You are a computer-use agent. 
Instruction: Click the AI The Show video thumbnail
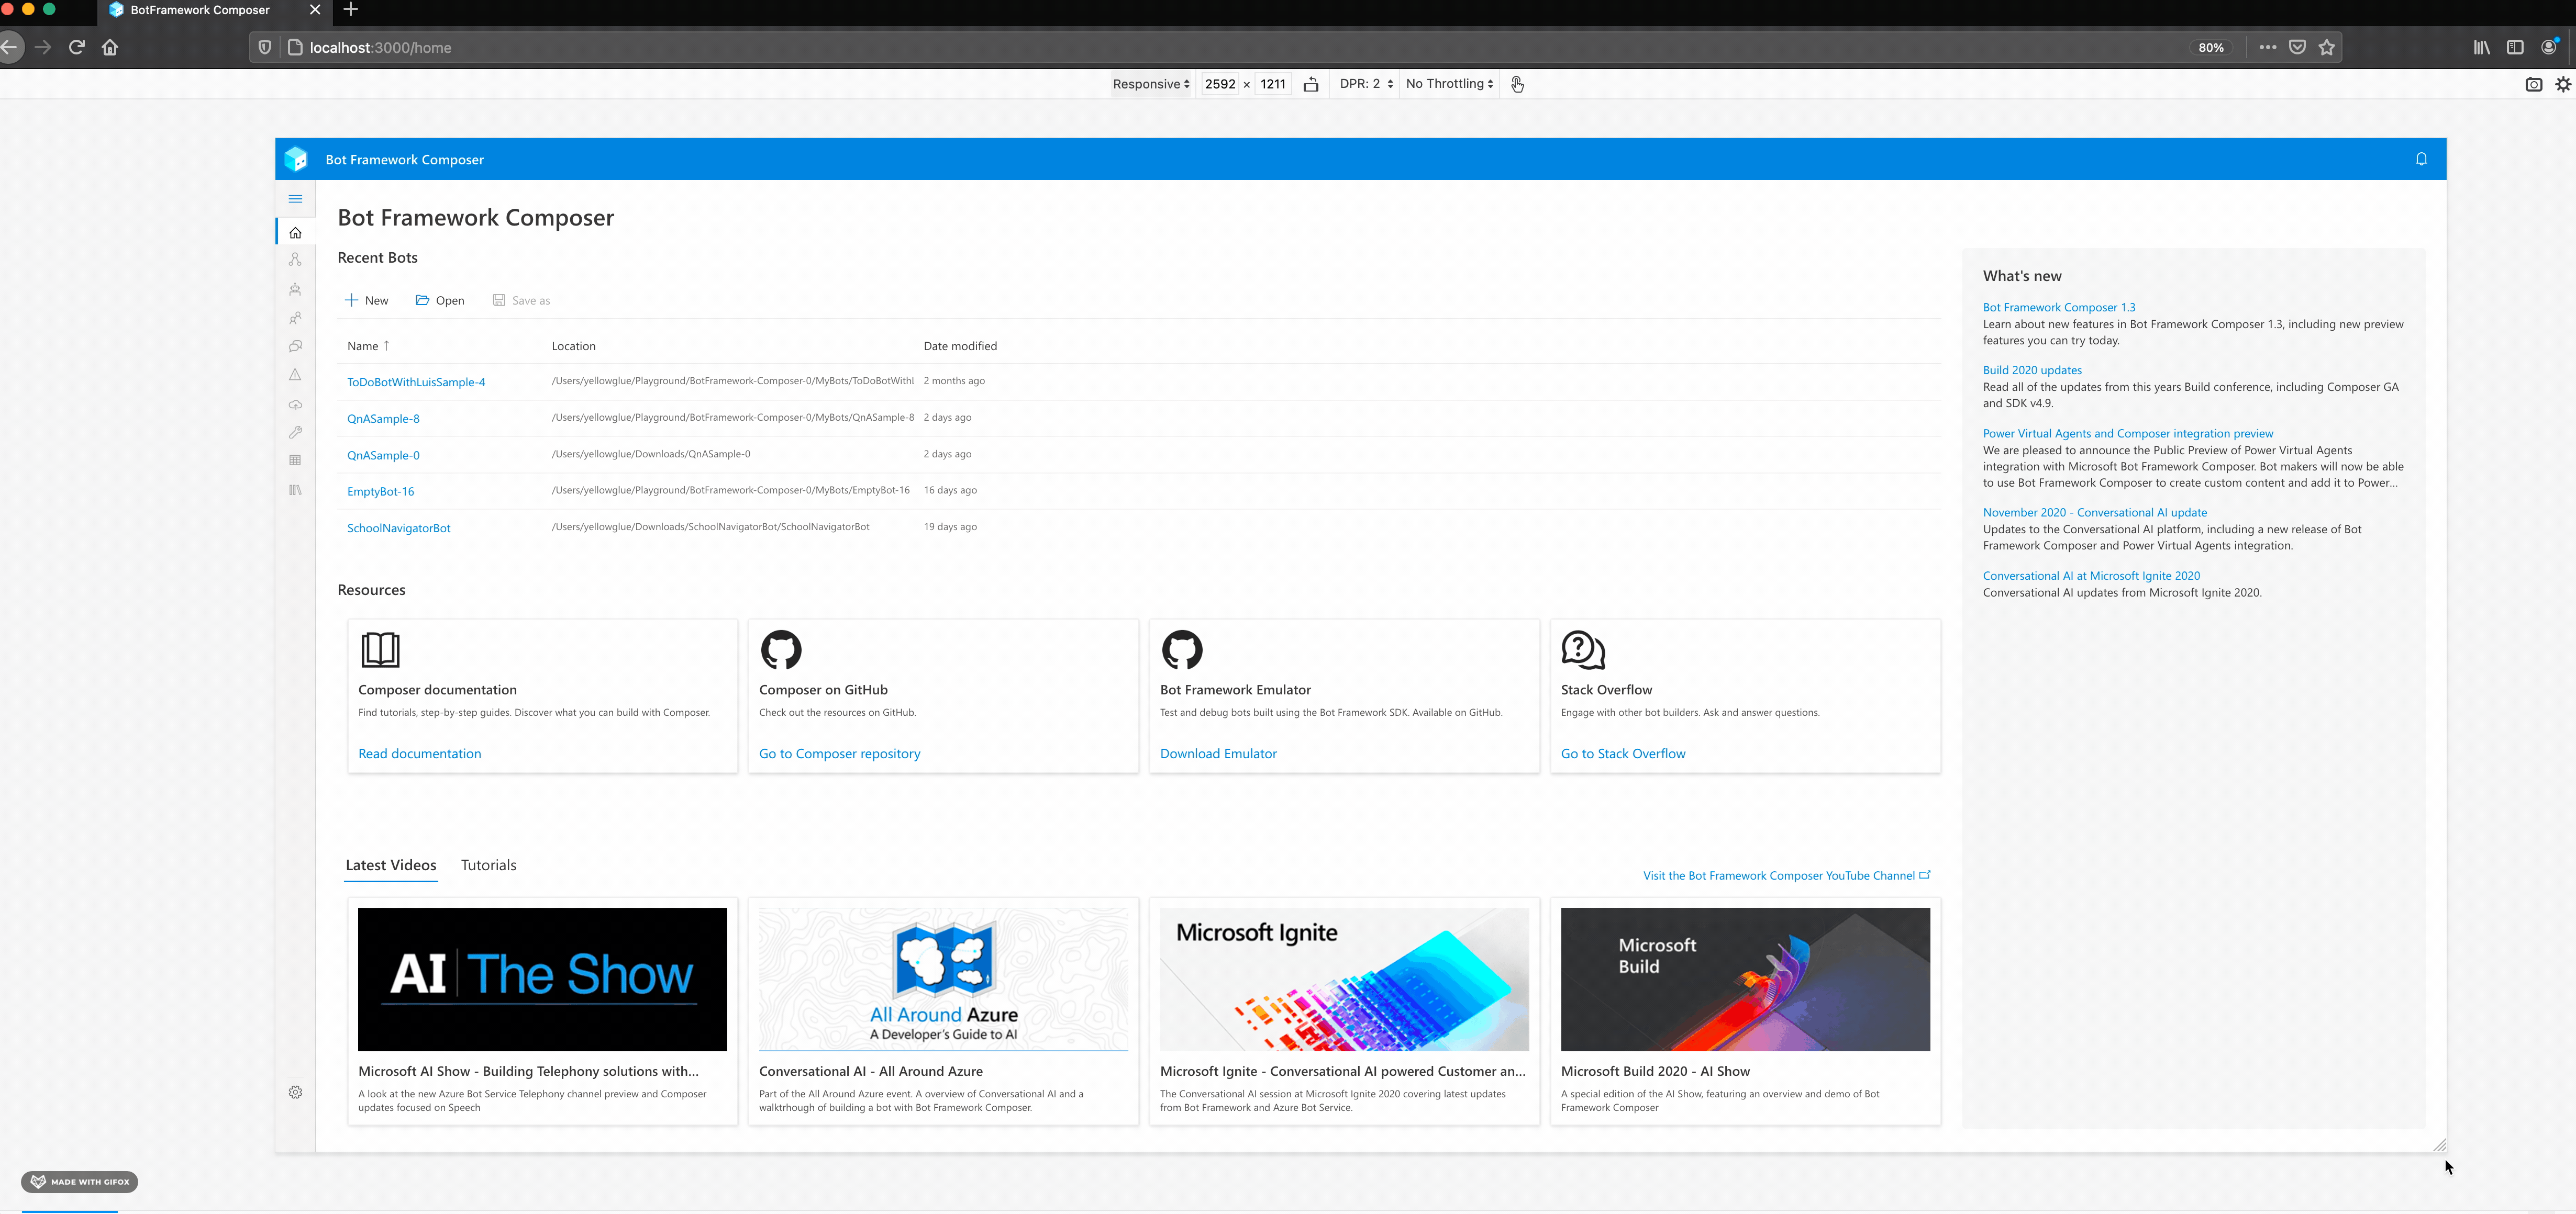542,979
